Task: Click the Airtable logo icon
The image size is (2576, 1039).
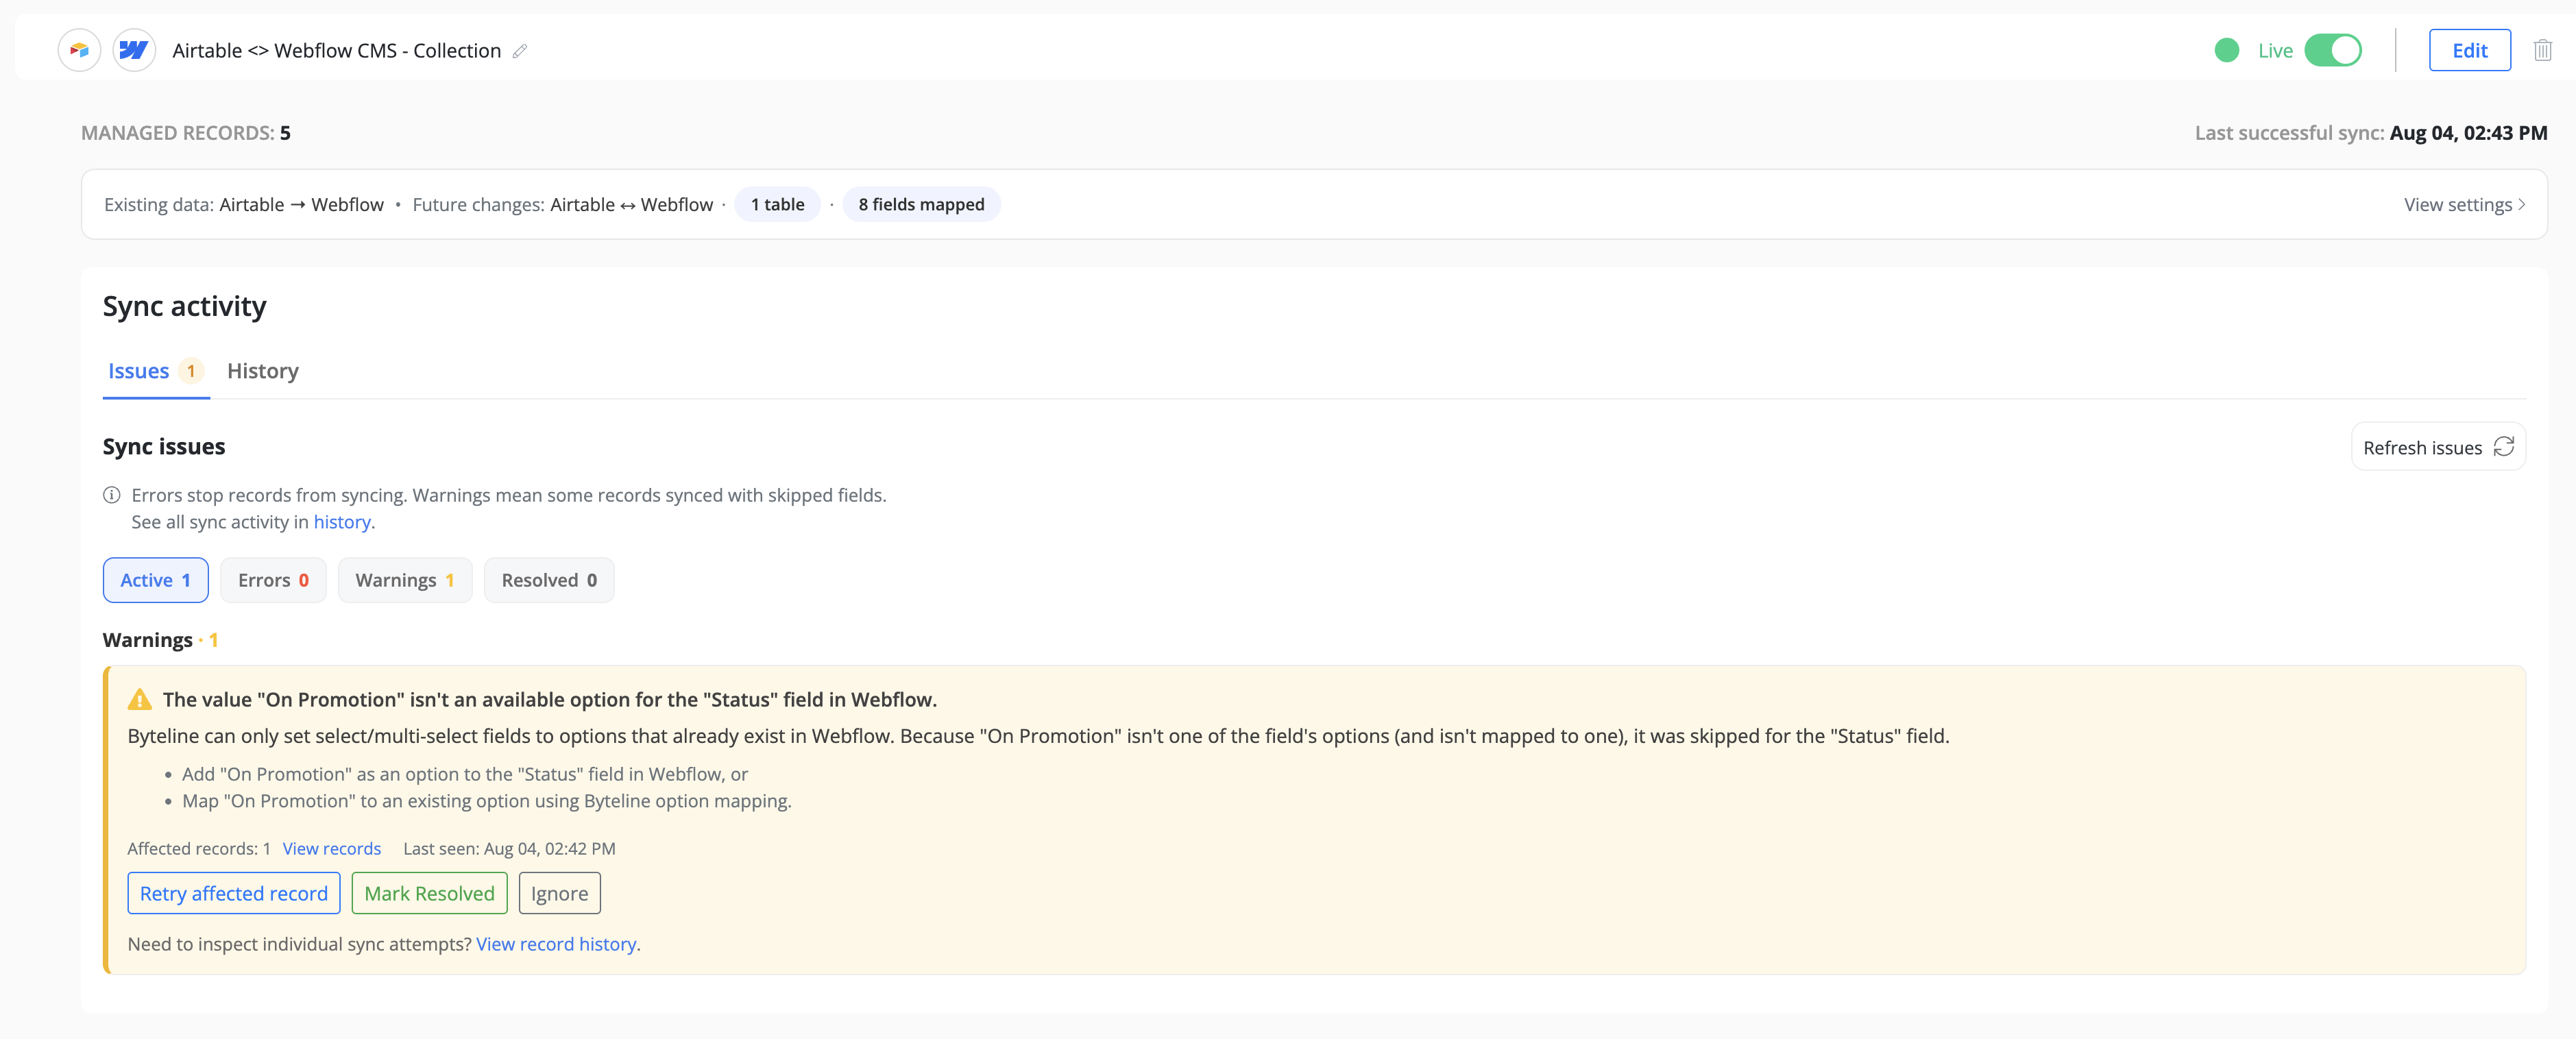Action: pos(79,50)
